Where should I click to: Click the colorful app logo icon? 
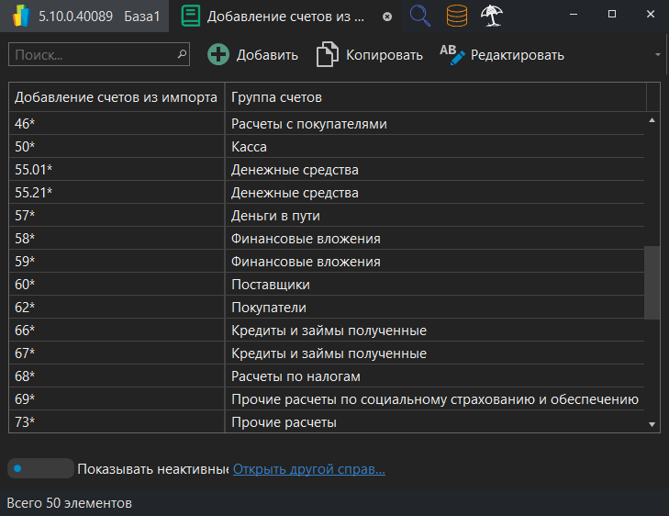tap(21, 16)
